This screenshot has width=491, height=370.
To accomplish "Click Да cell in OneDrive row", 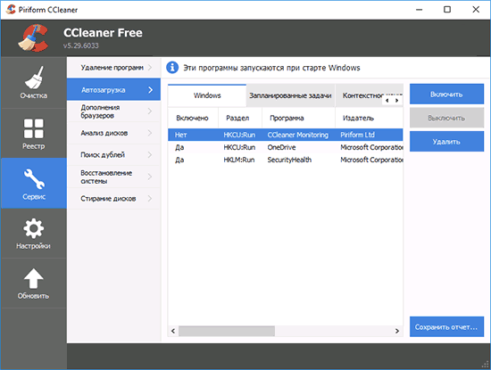I will click(x=179, y=147).
